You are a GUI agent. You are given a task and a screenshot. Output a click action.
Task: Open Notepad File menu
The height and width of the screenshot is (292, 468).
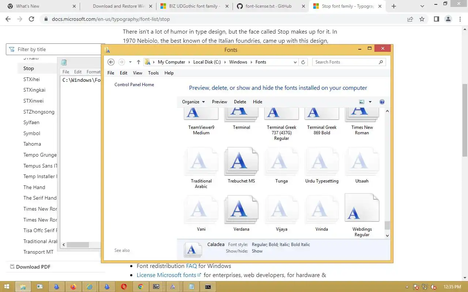click(x=66, y=72)
